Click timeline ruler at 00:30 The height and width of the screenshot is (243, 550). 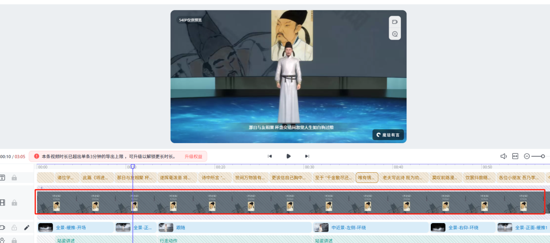click(309, 167)
